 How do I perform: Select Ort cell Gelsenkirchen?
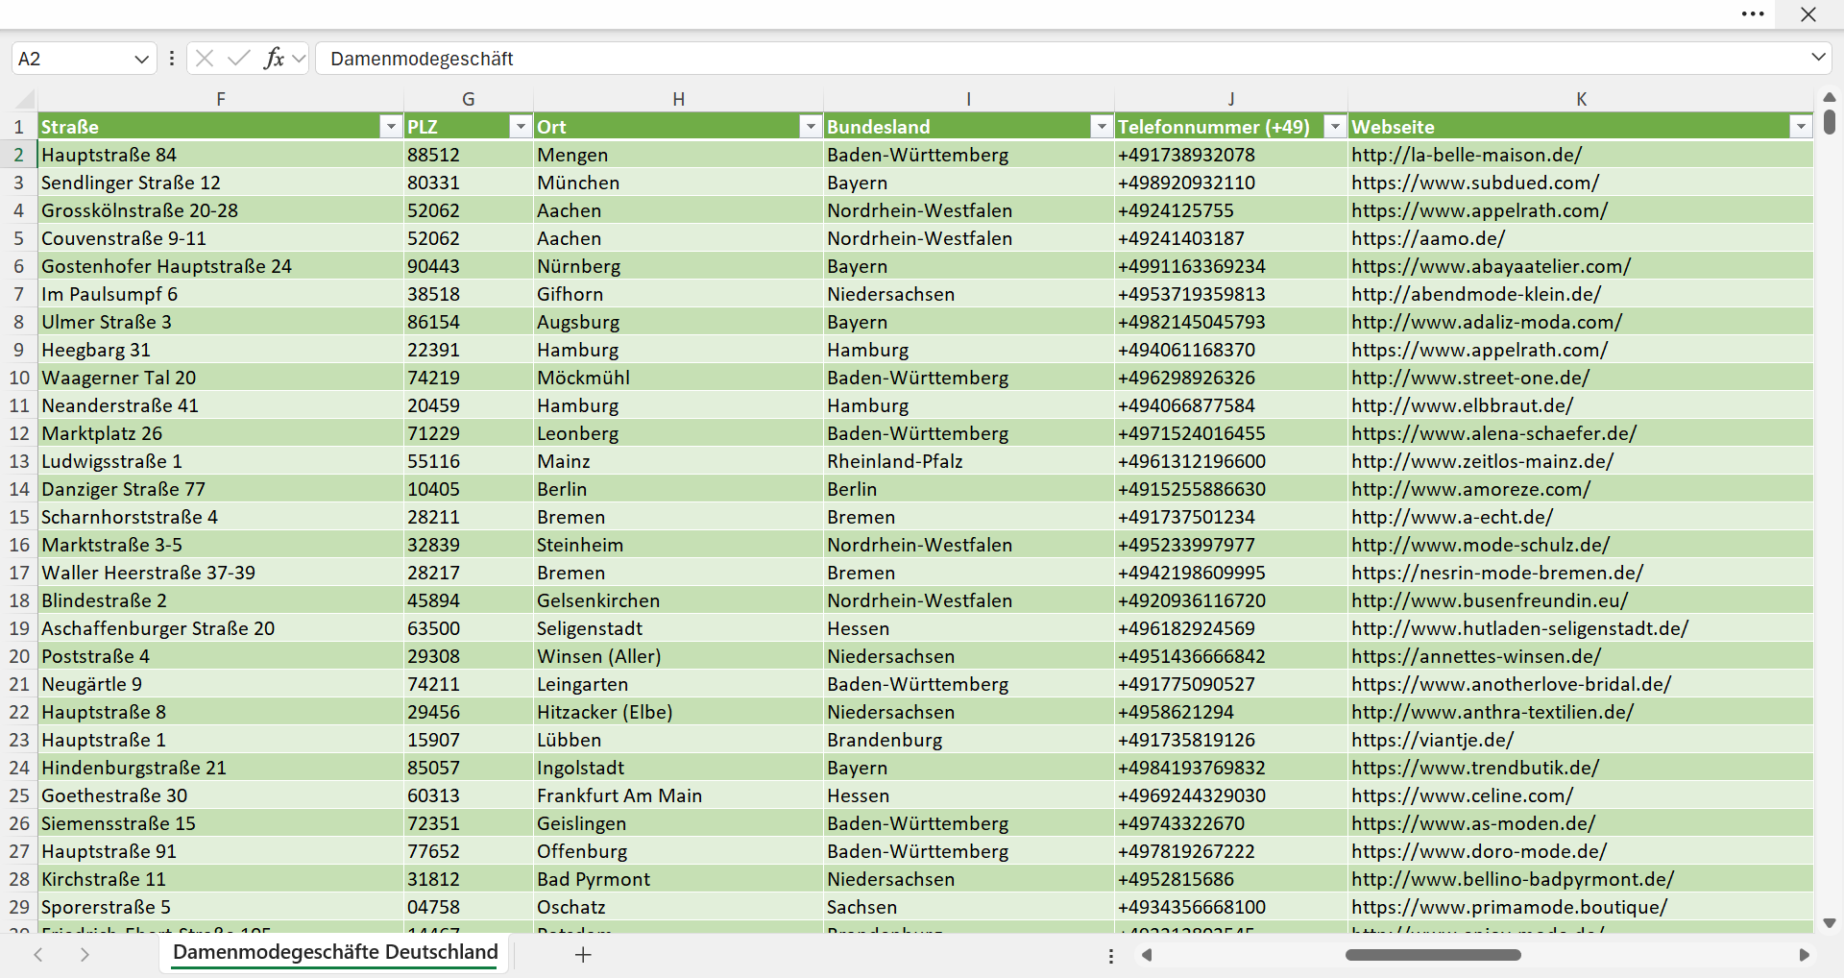coord(678,600)
